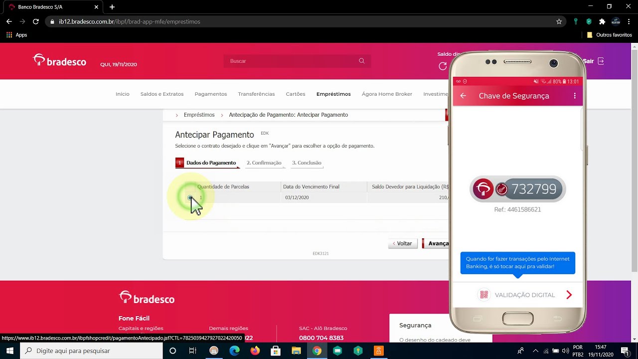
Task: Open the Outros favoritos folder
Action: click(609, 35)
